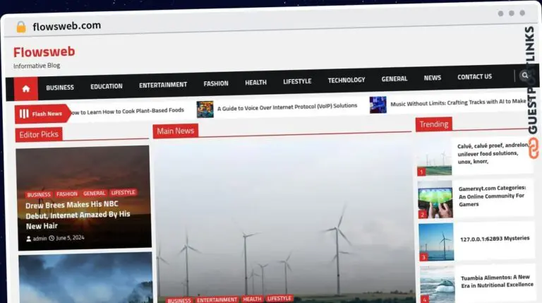
Task: Click the Flash News icon badge
Action: coord(25,114)
